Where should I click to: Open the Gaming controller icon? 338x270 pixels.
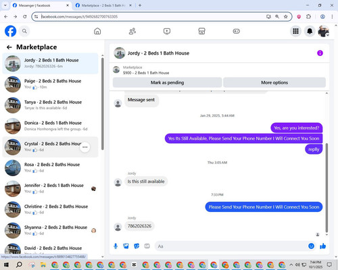pyautogui.click(x=237, y=31)
